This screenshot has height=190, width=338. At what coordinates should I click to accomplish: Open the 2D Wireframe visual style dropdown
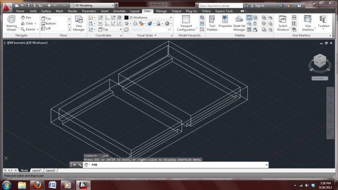[171, 17]
